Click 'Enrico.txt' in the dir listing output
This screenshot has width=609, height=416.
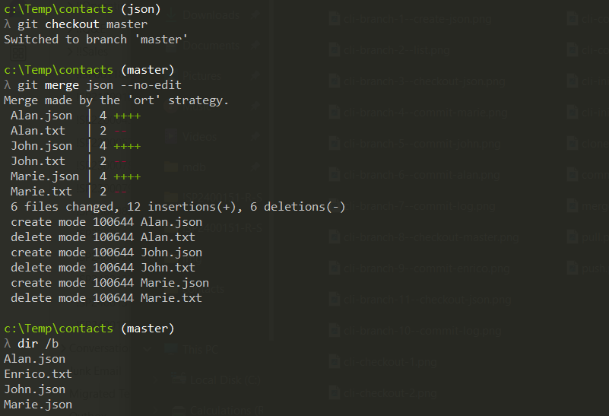(38, 374)
